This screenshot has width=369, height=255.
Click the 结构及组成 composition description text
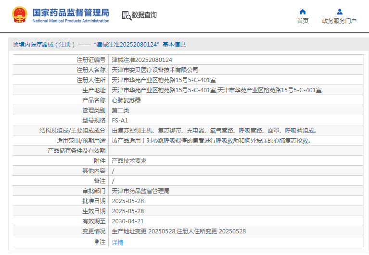point(215,131)
